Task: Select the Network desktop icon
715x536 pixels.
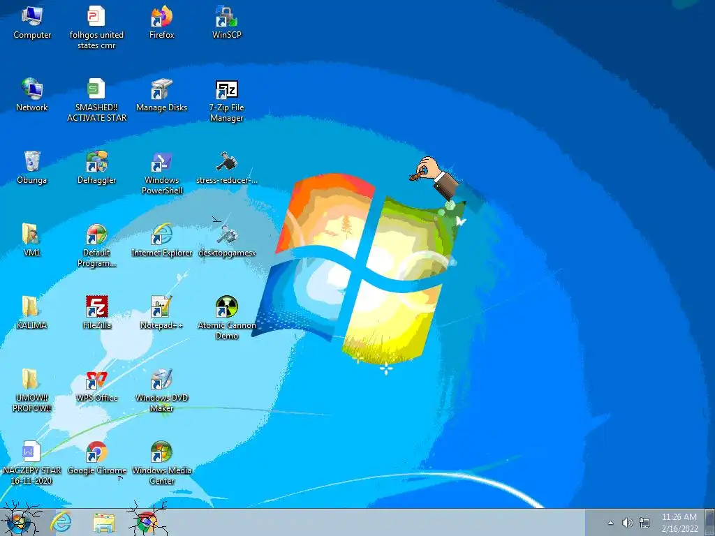Action: (x=32, y=95)
